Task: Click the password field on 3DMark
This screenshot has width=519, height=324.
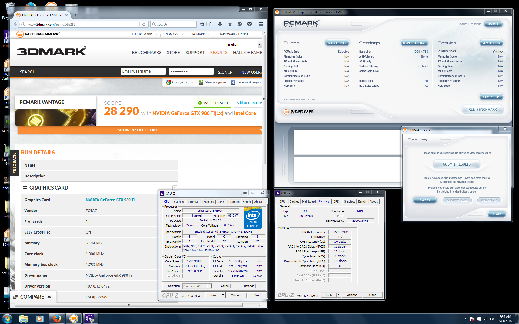Action: 191,71
